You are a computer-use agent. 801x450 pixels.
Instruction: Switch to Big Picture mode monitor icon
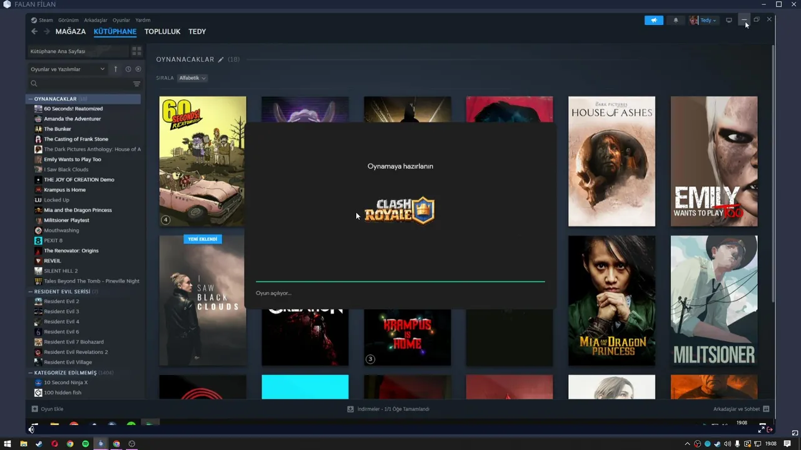[728, 20]
